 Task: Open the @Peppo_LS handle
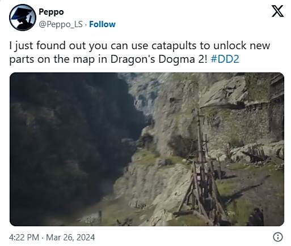pos(61,24)
